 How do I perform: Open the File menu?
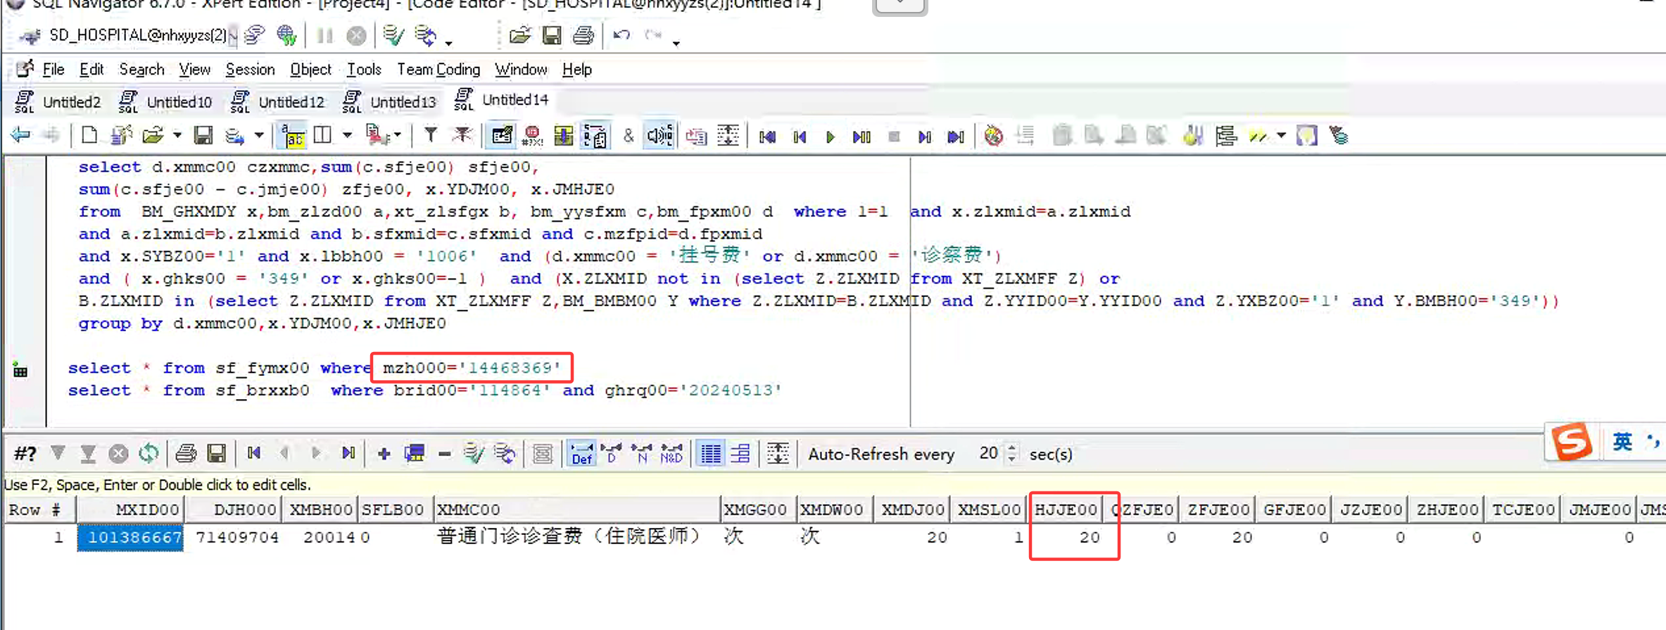pos(53,70)
